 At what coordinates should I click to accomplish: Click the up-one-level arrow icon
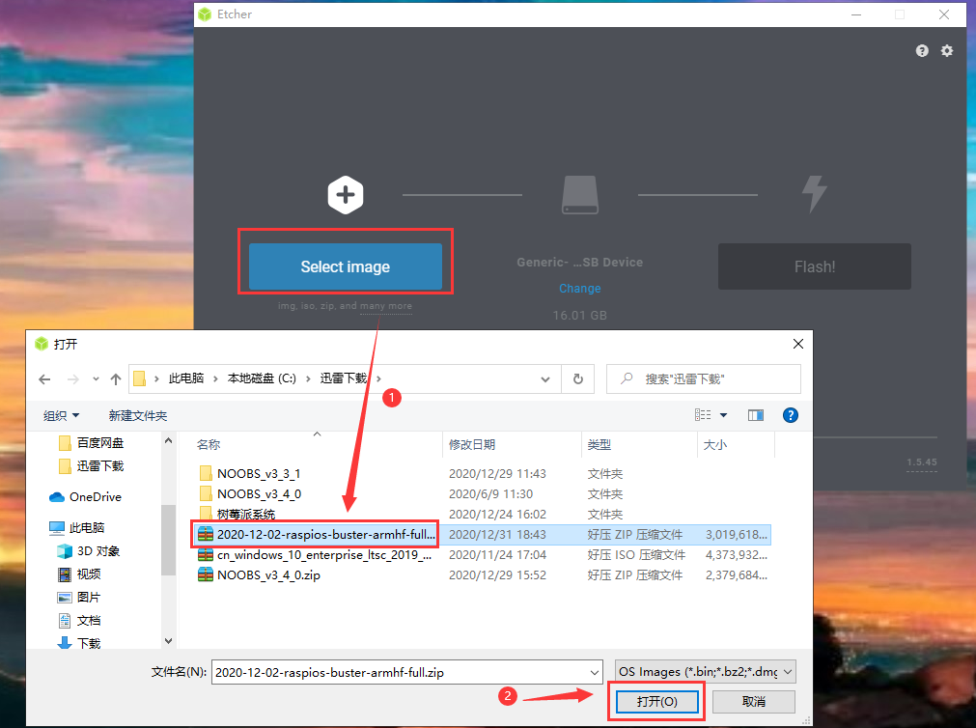(x=115, y=379)
